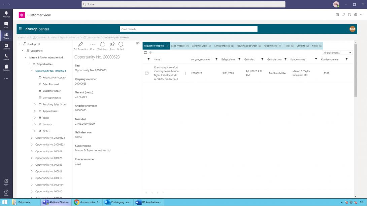Toggle split view icon above document list
Screen dimensions: 367x206
click(145, 53)
